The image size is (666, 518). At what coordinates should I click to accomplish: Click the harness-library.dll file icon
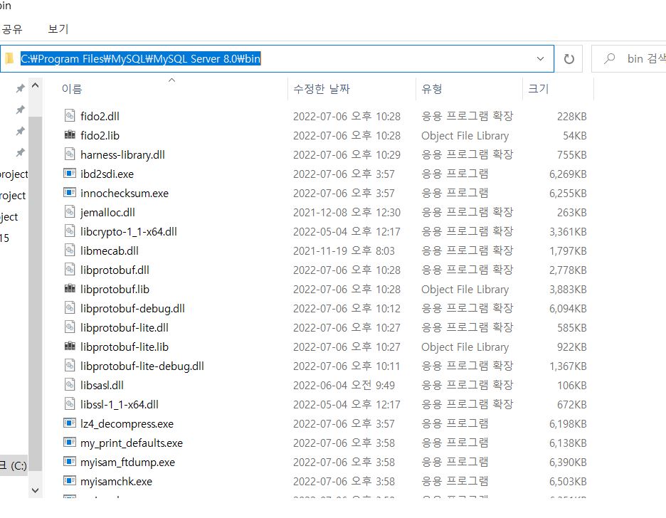pos(70,154)
